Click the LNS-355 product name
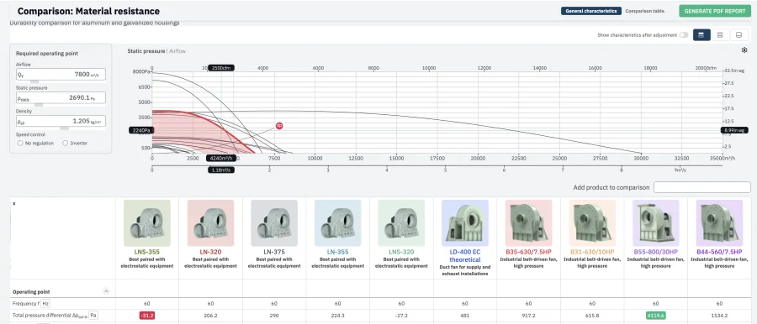This screenshot has width=757, height=324. click(146, 252)
